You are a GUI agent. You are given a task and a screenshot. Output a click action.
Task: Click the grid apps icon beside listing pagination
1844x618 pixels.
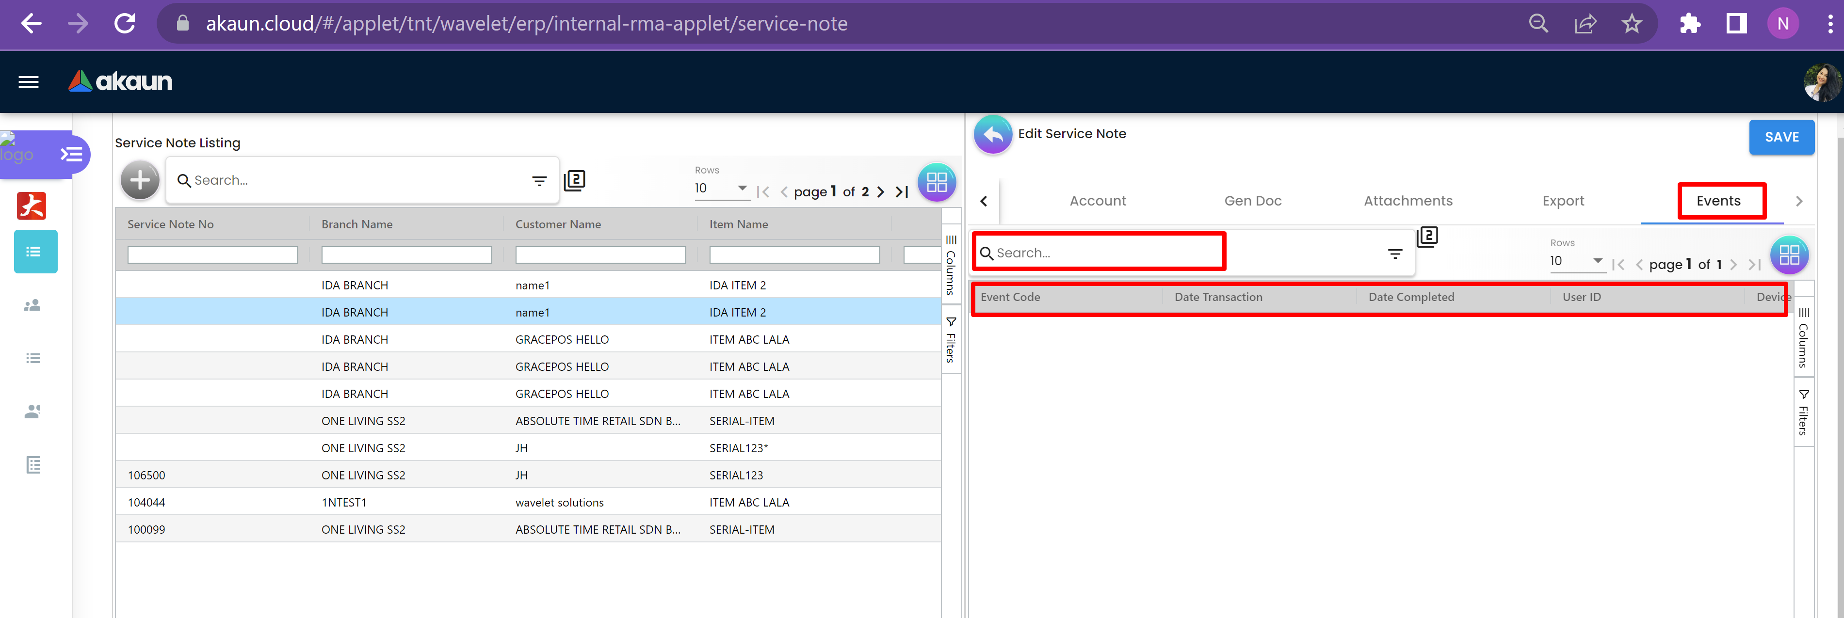937,182
